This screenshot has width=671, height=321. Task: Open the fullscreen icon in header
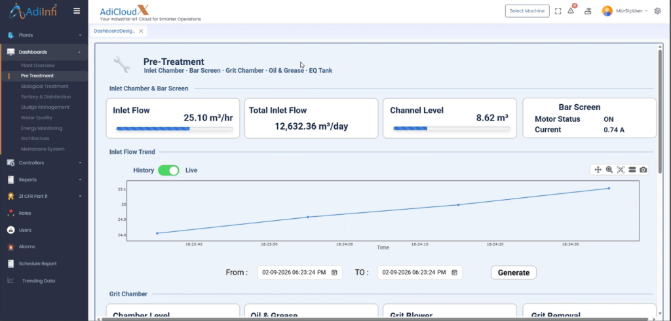tap(558, 11)
